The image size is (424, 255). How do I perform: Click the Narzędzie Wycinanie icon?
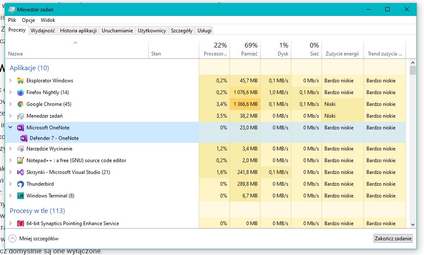(x=20, y=149)
